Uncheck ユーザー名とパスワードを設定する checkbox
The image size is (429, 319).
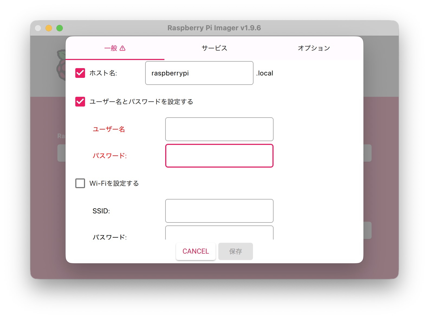tap(80, 102)
